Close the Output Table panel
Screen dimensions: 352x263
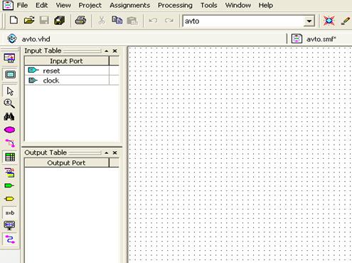(115, 153)
